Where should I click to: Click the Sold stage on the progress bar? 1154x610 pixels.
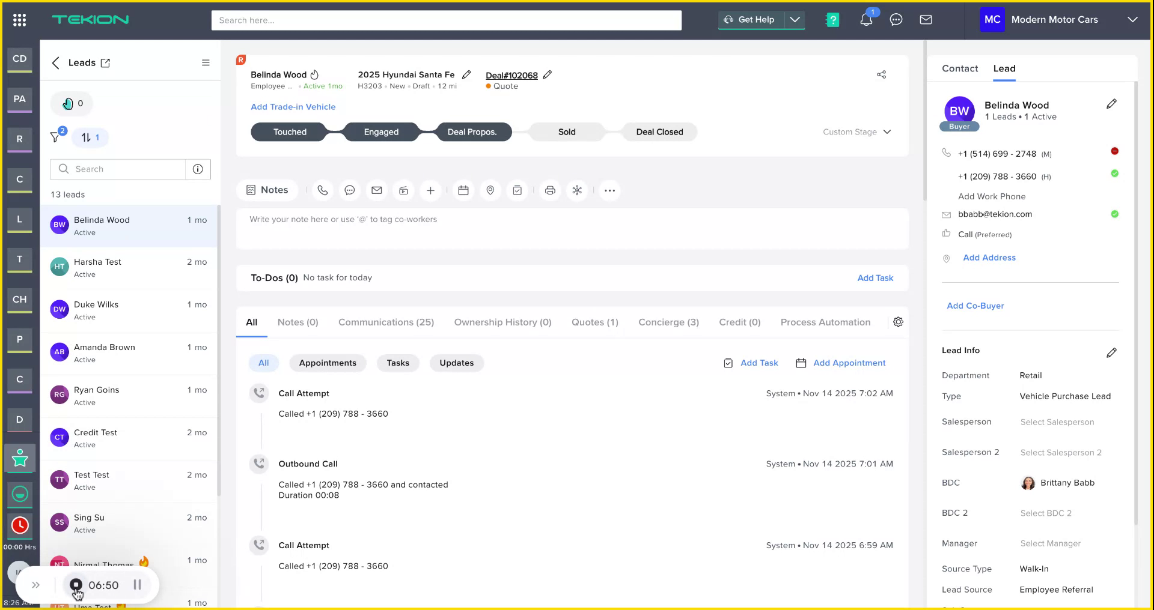pos(566,131)
